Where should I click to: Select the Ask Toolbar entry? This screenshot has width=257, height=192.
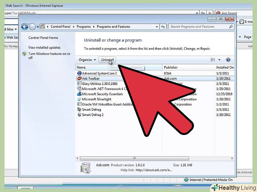pyautogui.click(x=155, y=78)
